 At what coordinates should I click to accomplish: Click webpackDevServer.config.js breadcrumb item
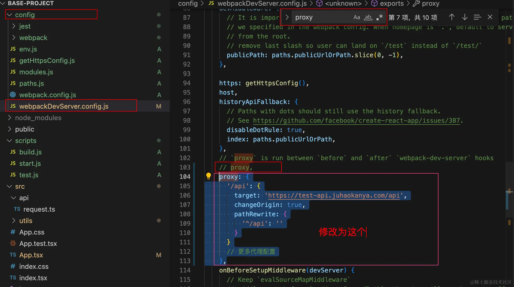[262, 4]
